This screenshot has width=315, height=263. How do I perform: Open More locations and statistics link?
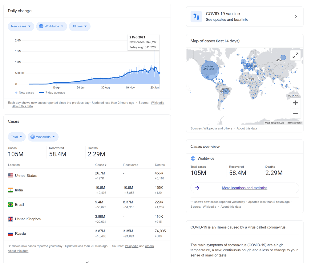click(x=244, y=188)
